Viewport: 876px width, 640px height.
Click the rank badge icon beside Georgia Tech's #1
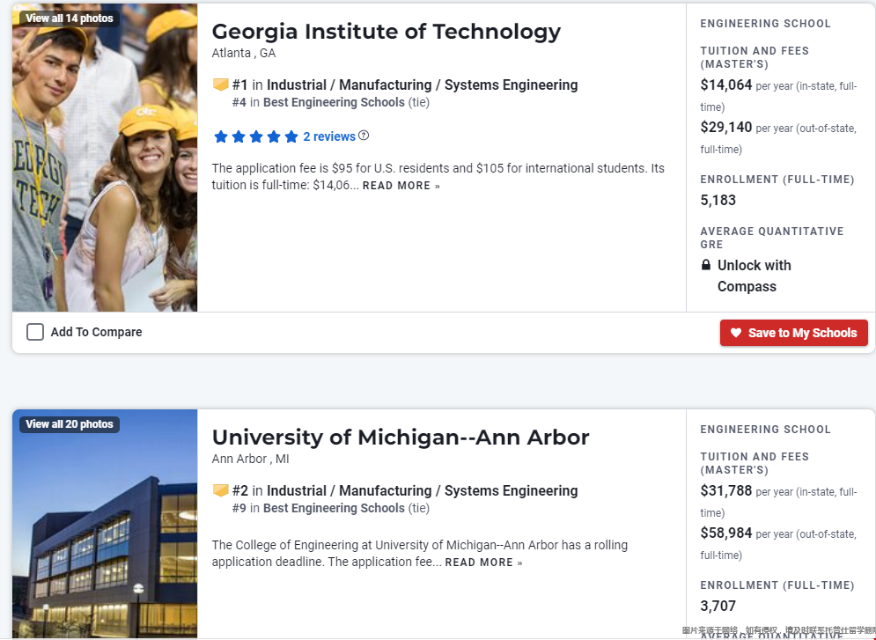click(220, 85)
